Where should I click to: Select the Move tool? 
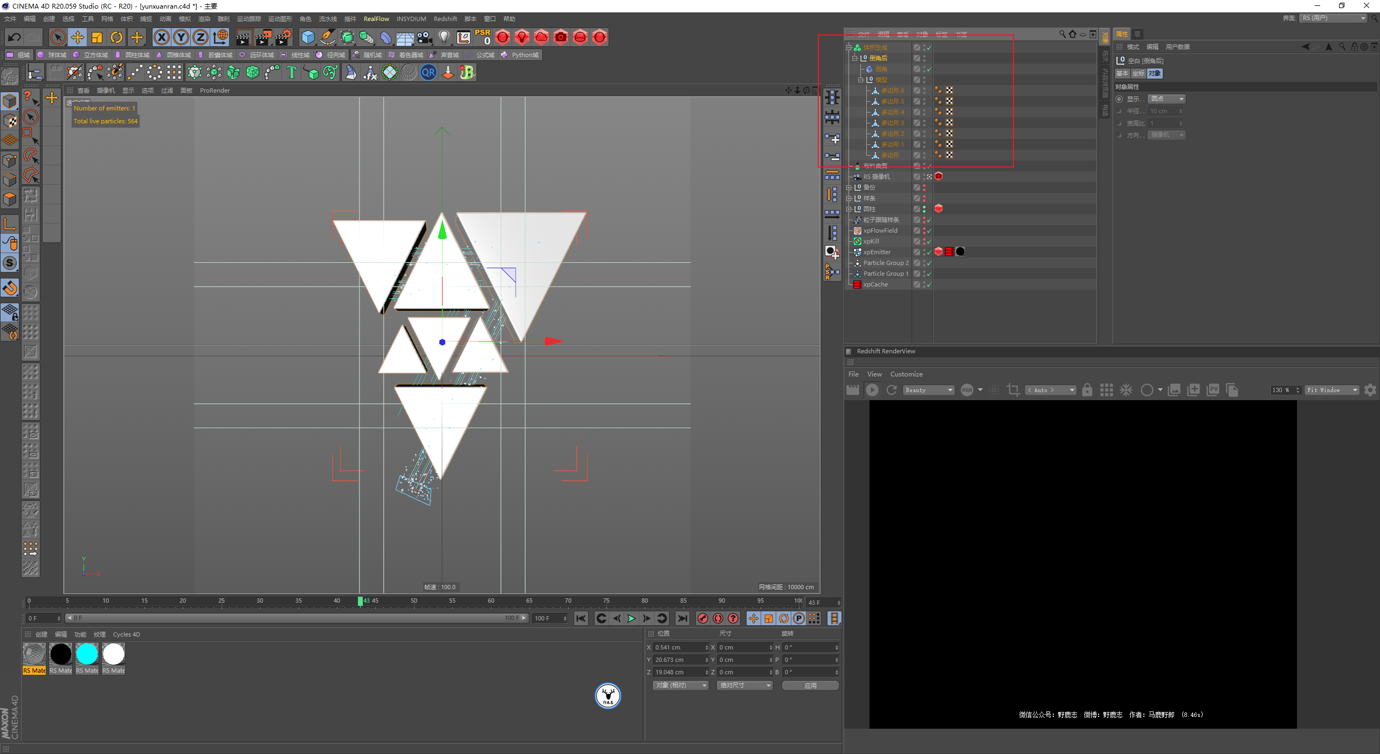coord(78,37)
